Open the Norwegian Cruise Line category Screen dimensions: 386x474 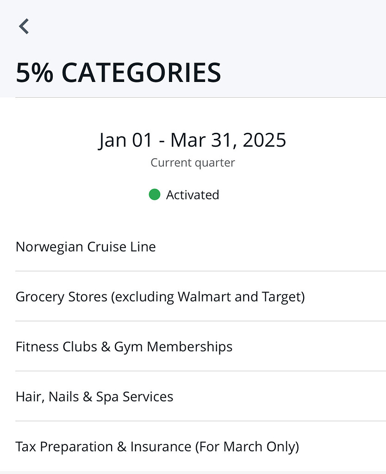(x=86, y=247)
